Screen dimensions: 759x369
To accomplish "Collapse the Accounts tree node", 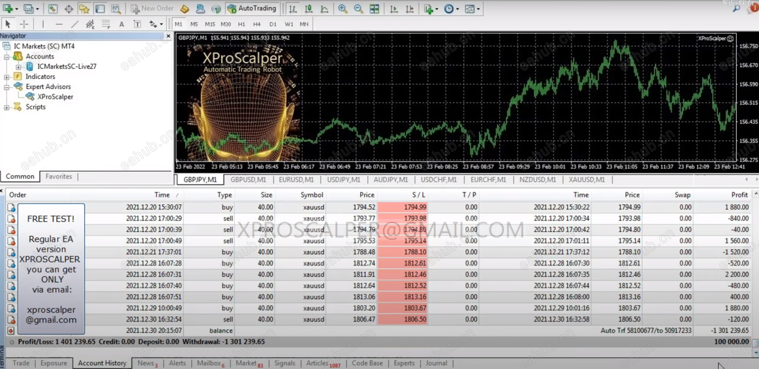I will 7,57.
